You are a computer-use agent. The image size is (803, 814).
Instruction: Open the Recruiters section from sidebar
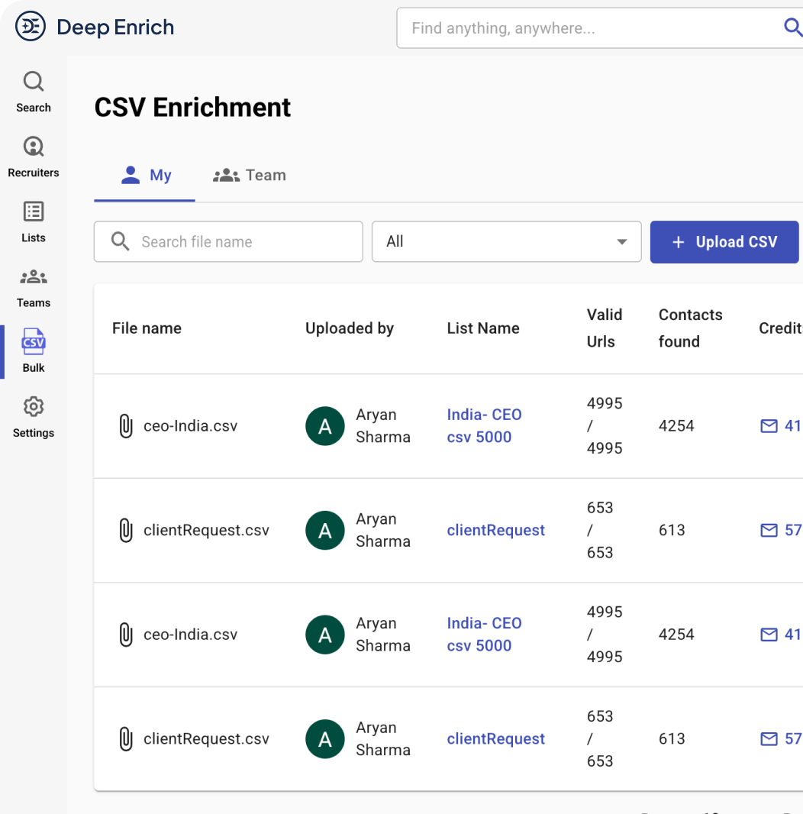tap(33, 145)
